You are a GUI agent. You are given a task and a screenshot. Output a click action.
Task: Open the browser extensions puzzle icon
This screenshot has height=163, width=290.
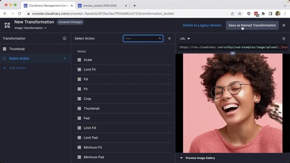click(x=263, y=14)
